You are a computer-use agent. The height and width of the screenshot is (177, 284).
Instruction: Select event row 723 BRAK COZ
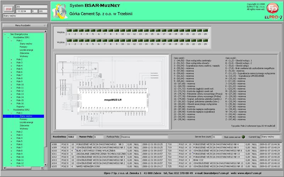(x=224, y=160)
